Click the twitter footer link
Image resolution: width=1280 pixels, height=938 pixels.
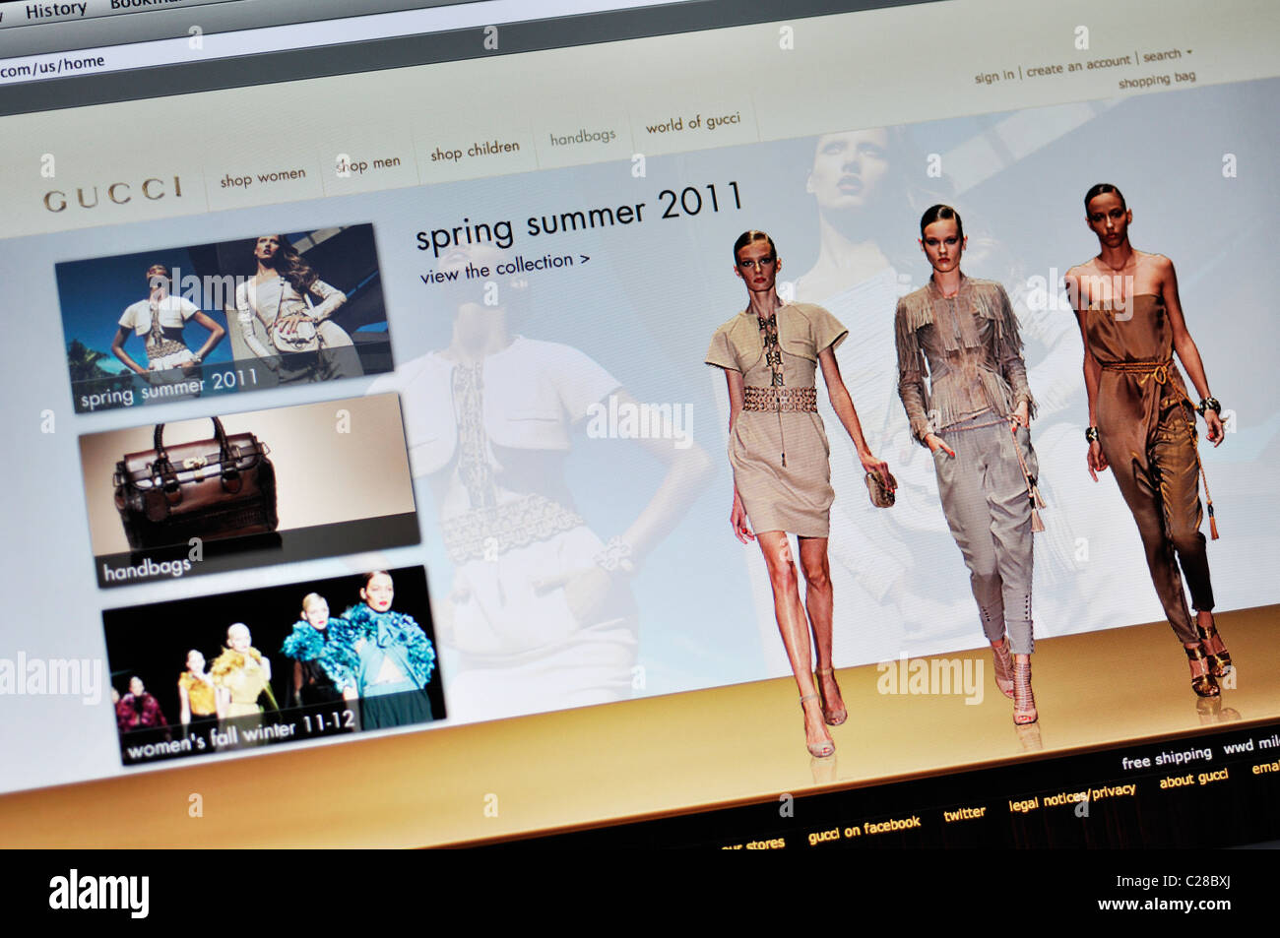click(x=964, y=813)
